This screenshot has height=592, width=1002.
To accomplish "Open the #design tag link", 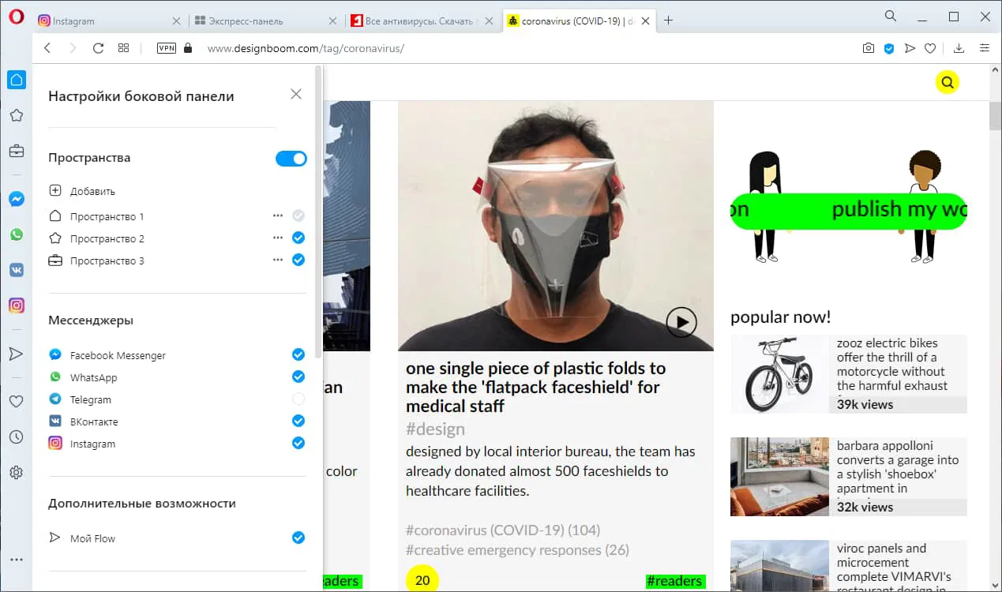I will [x=435, y=429].
